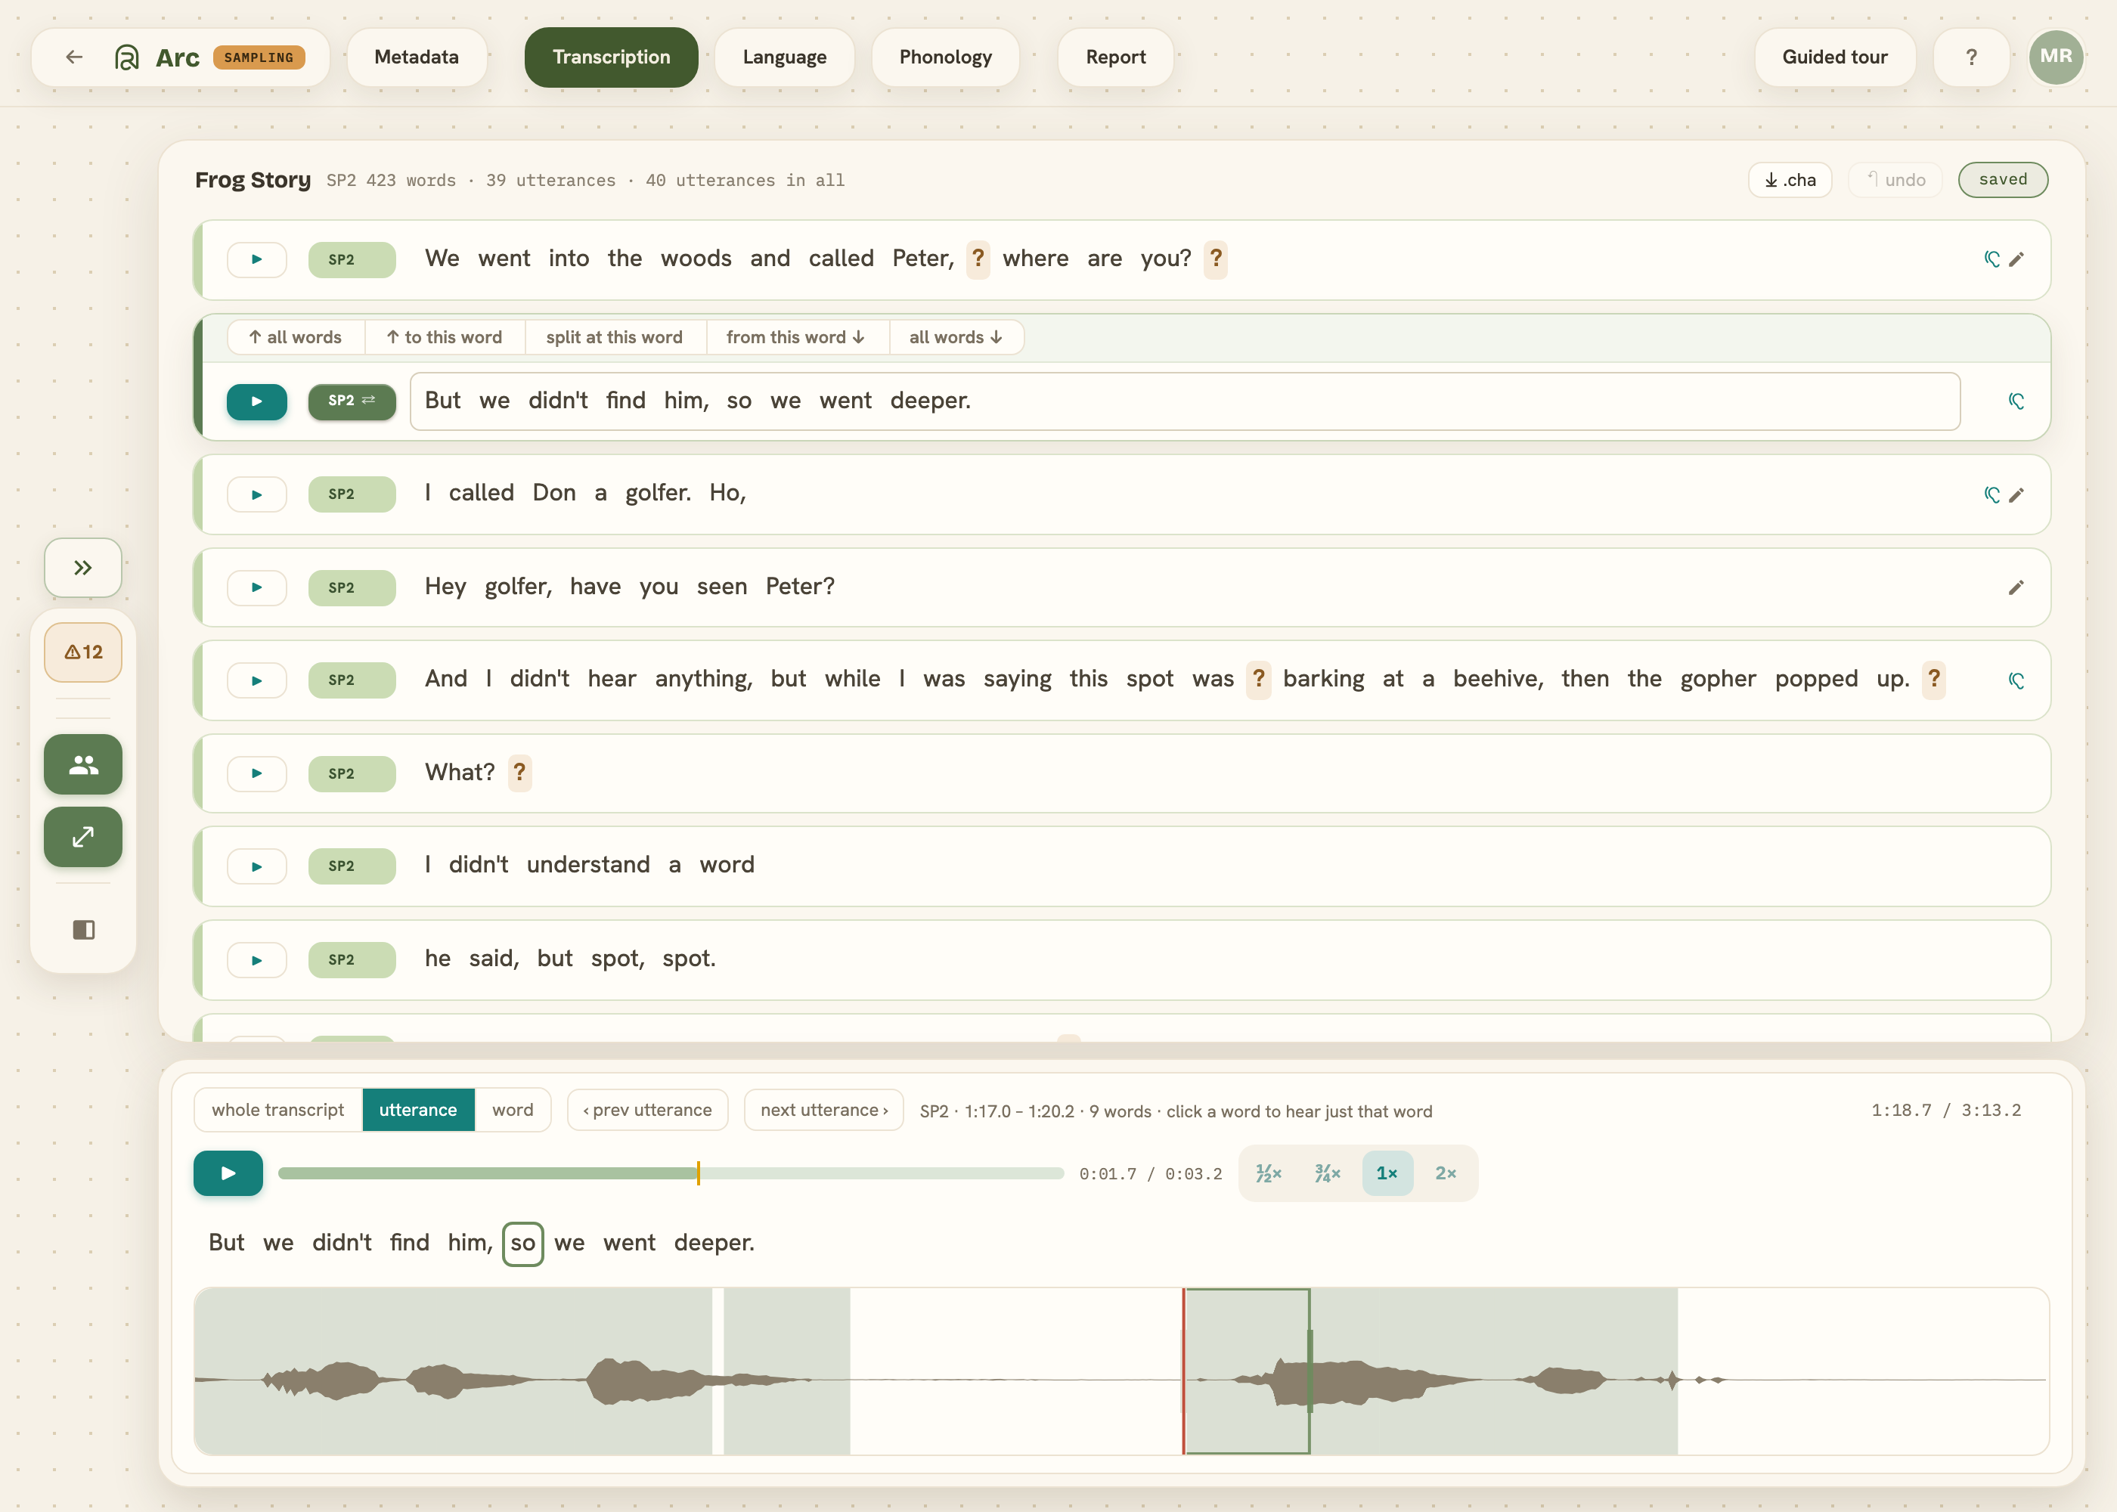This screenshot has width=2117, height=1512.
Task: Set playback speed to ½×
Action: pyautogui.click(x=1268, y=1173)
